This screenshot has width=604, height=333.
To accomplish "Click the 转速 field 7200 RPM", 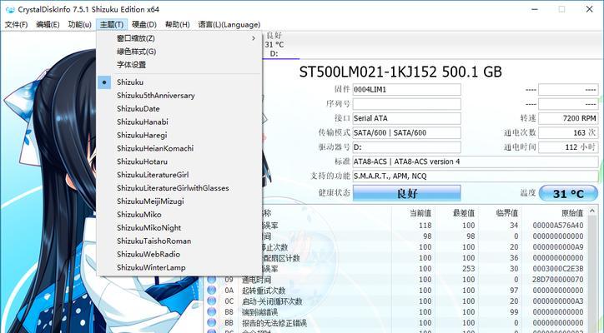I will pos(569,118).
